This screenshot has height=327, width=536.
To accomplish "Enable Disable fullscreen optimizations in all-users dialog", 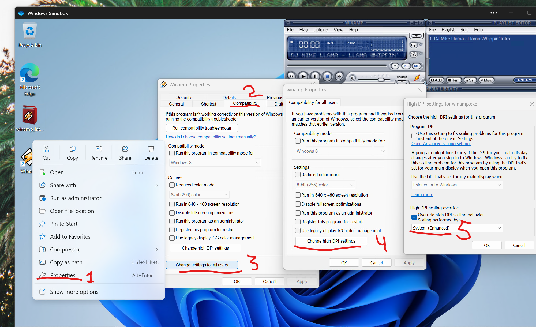I will pos(298,204).
